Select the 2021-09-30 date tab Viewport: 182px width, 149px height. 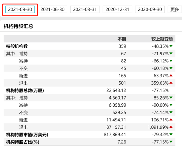[x=20, y=10]
